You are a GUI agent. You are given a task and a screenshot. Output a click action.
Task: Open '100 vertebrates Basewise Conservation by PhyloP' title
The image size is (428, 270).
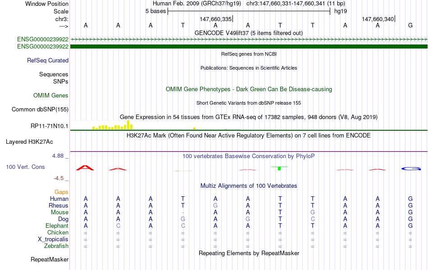coord(248,156)
